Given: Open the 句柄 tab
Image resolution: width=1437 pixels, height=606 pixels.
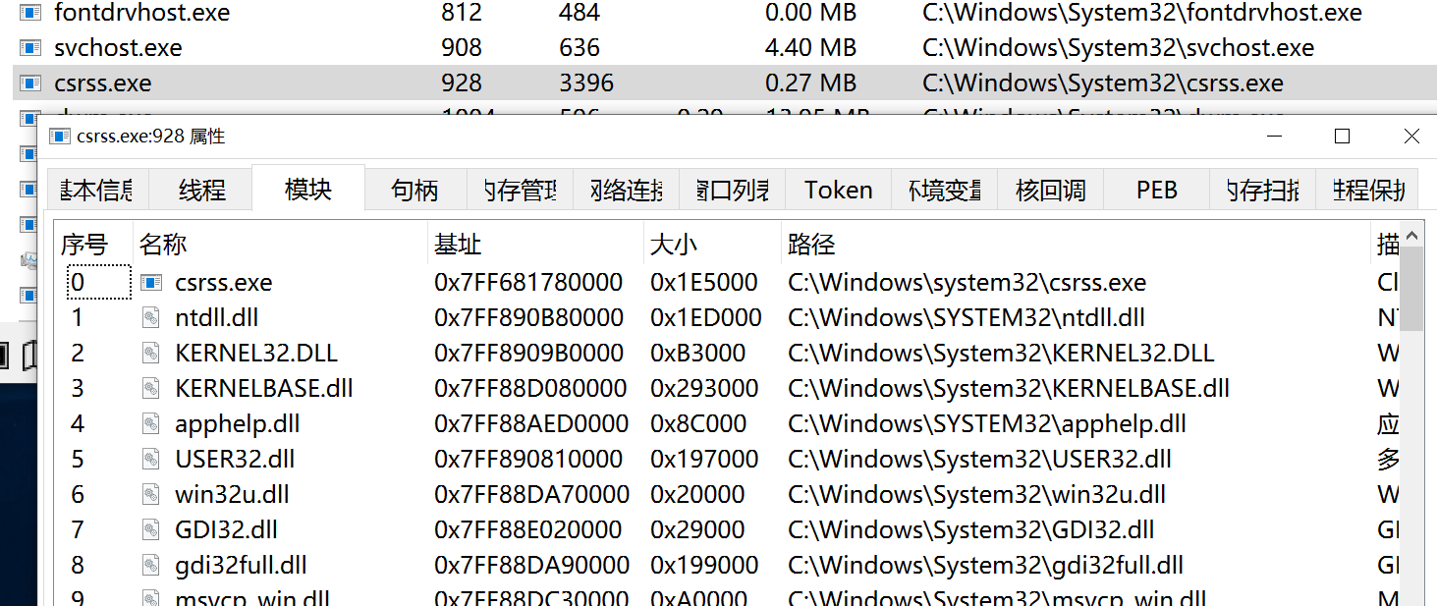Looking at the screenshot, I should 414,190.
